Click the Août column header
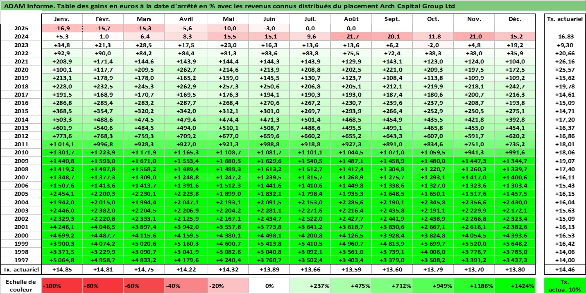 coord(351,19)
